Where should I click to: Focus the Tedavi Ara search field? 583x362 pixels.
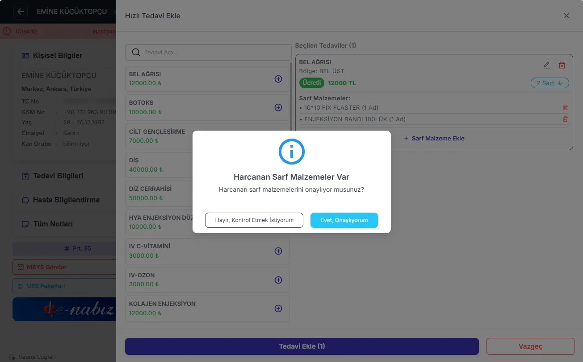(x=208, y=53)
